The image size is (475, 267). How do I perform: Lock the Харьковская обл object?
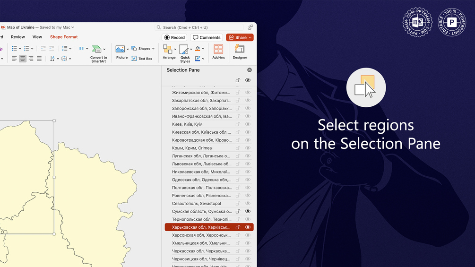click(x=238, y=227)
